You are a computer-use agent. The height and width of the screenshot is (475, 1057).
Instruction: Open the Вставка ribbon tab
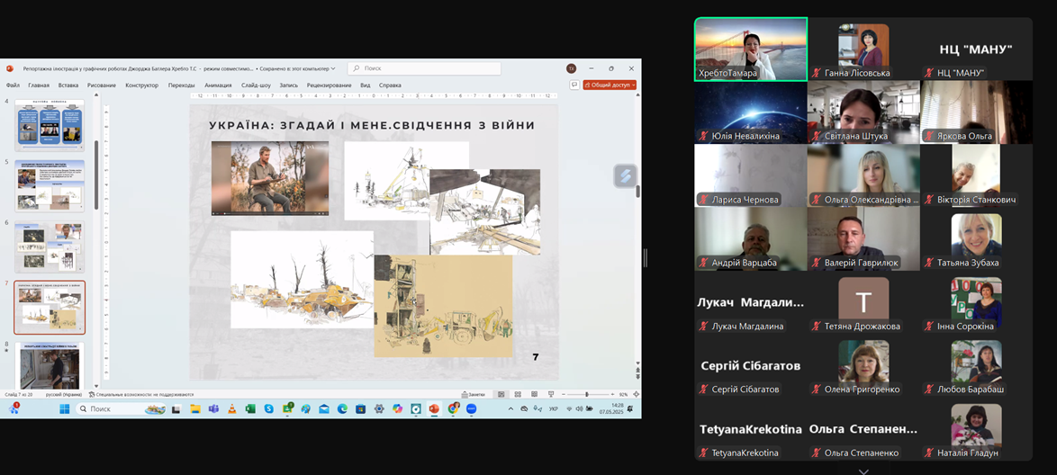(68, 85)
